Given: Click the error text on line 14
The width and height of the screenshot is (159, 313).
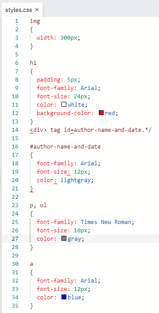Looking at the screenshot, I should point(90,130).
